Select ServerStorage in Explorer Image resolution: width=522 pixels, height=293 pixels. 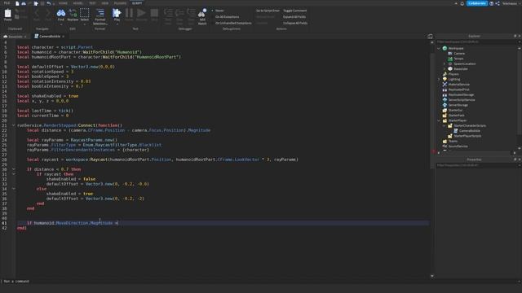pyautogui.click(x=458, y=105)
